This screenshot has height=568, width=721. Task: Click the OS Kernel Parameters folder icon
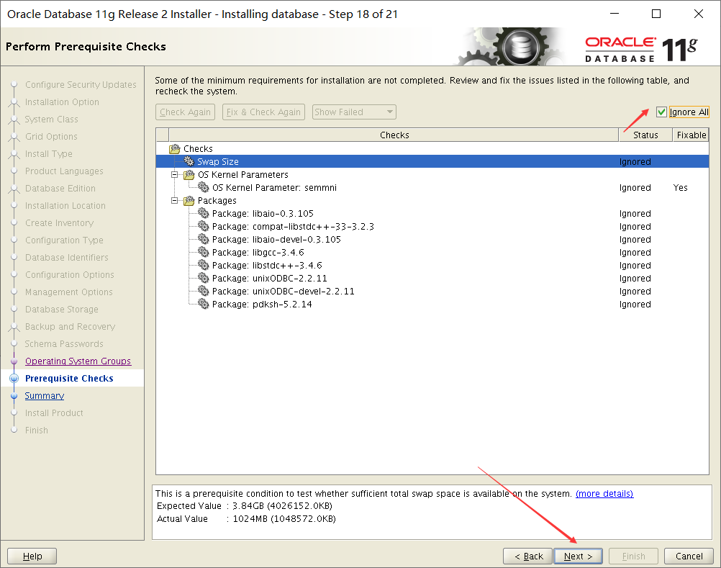pos(189,175)
